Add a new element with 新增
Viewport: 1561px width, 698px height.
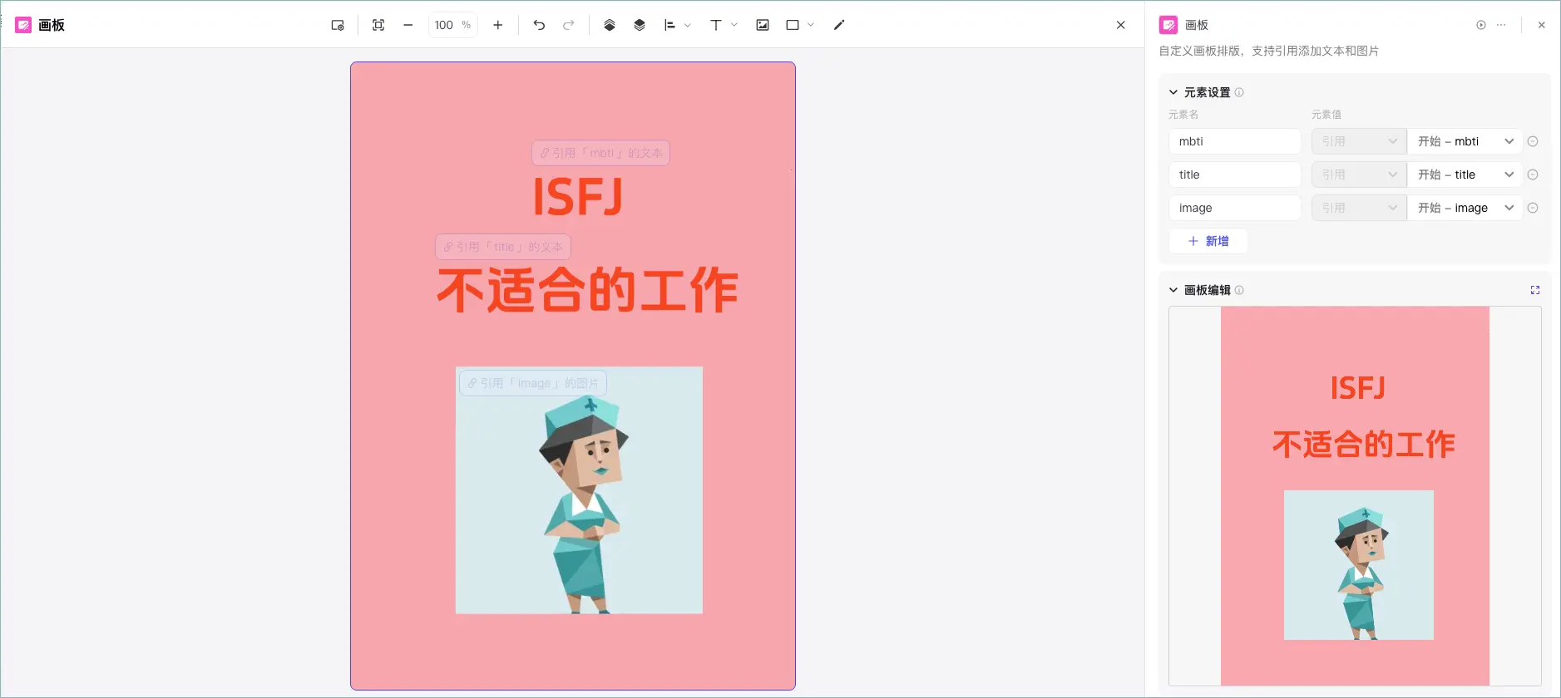1208,241
